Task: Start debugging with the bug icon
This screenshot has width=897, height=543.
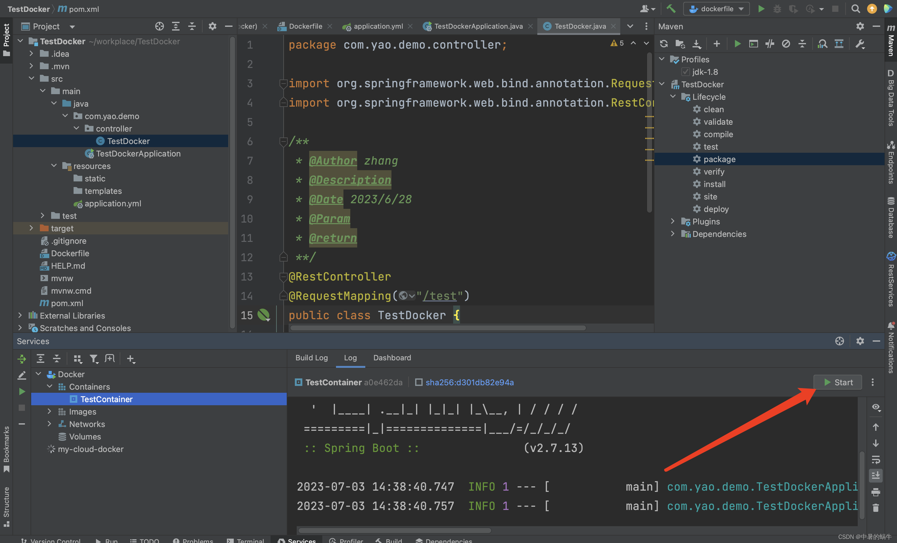Action: (777, 8)
